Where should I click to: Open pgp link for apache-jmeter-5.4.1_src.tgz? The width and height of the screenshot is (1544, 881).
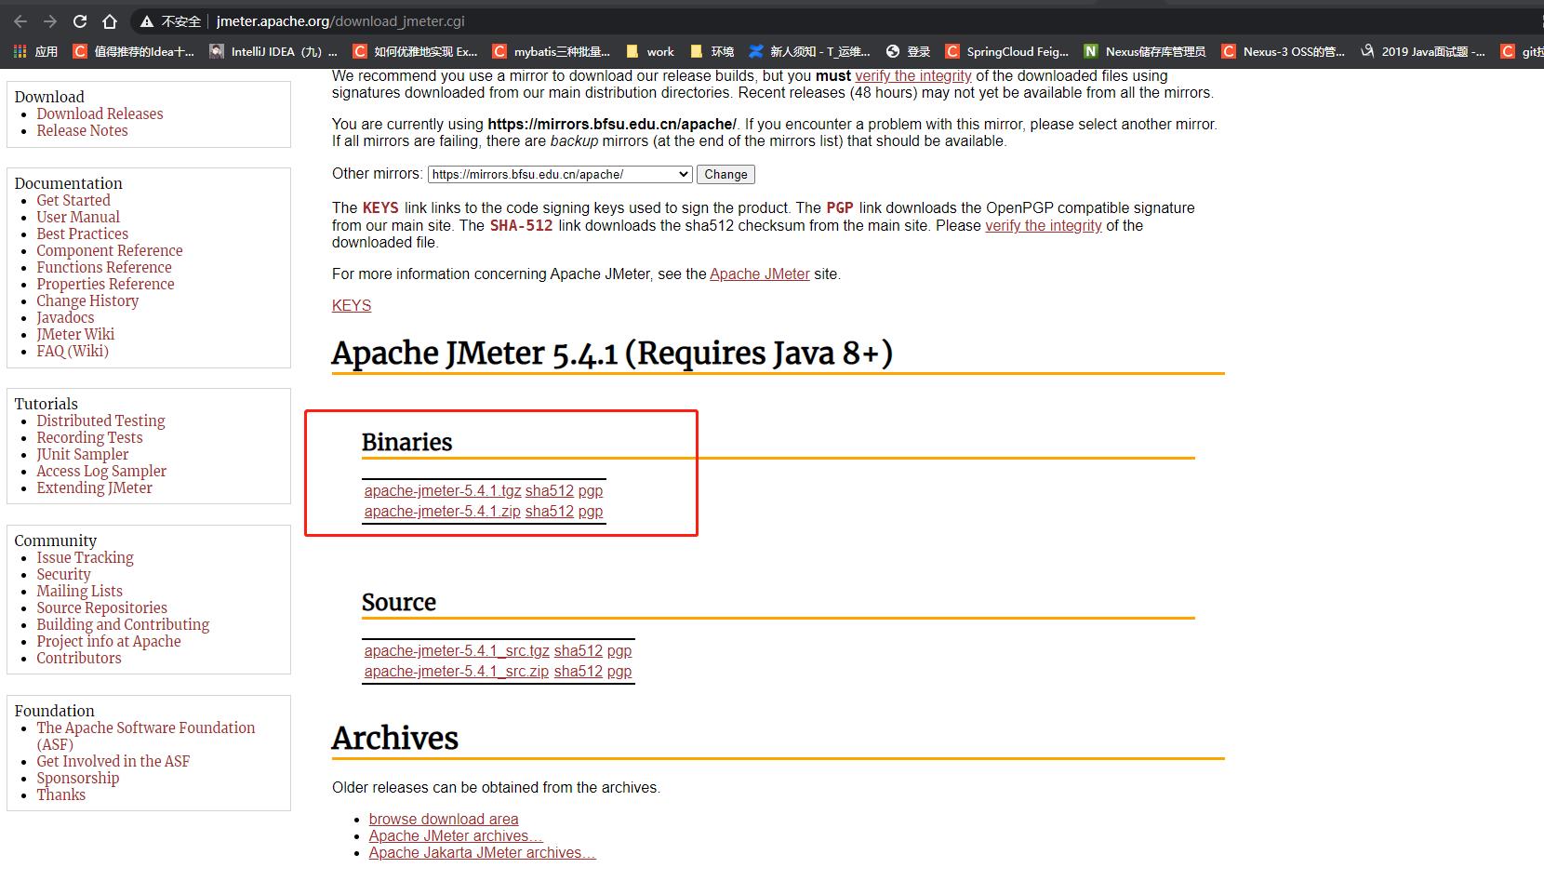point(619,650)
